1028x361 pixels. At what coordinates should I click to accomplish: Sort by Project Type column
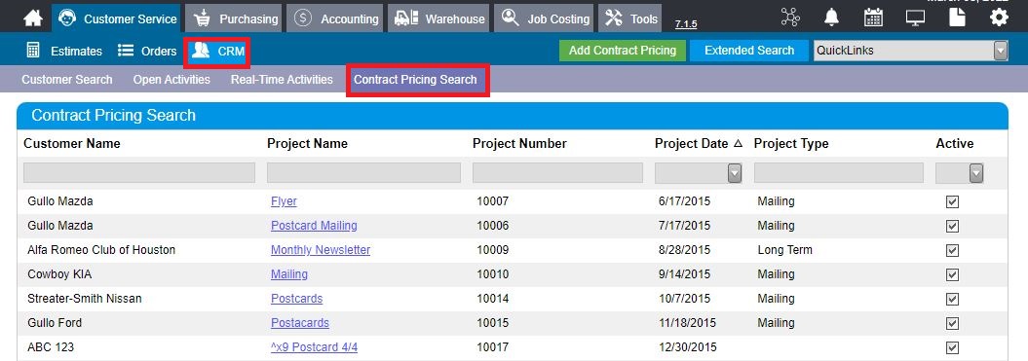791,143
